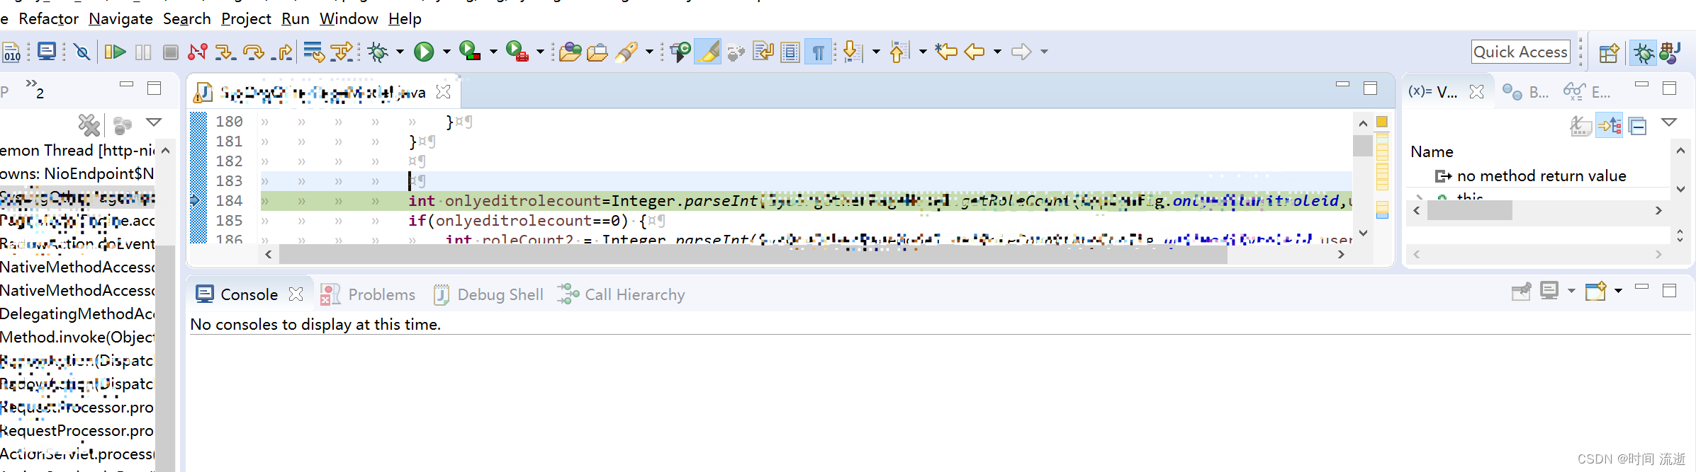The height and width of the screenshot is (472, 1696).
Task: Click Collapse All in Variables view
Action: (x=1638, y=126)
